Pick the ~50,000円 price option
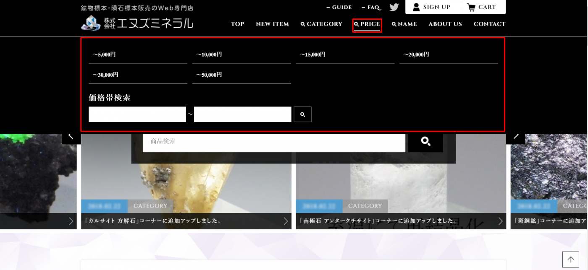Image resolution: width=588 pixels, height=270 pixels. tap(241, 75)
